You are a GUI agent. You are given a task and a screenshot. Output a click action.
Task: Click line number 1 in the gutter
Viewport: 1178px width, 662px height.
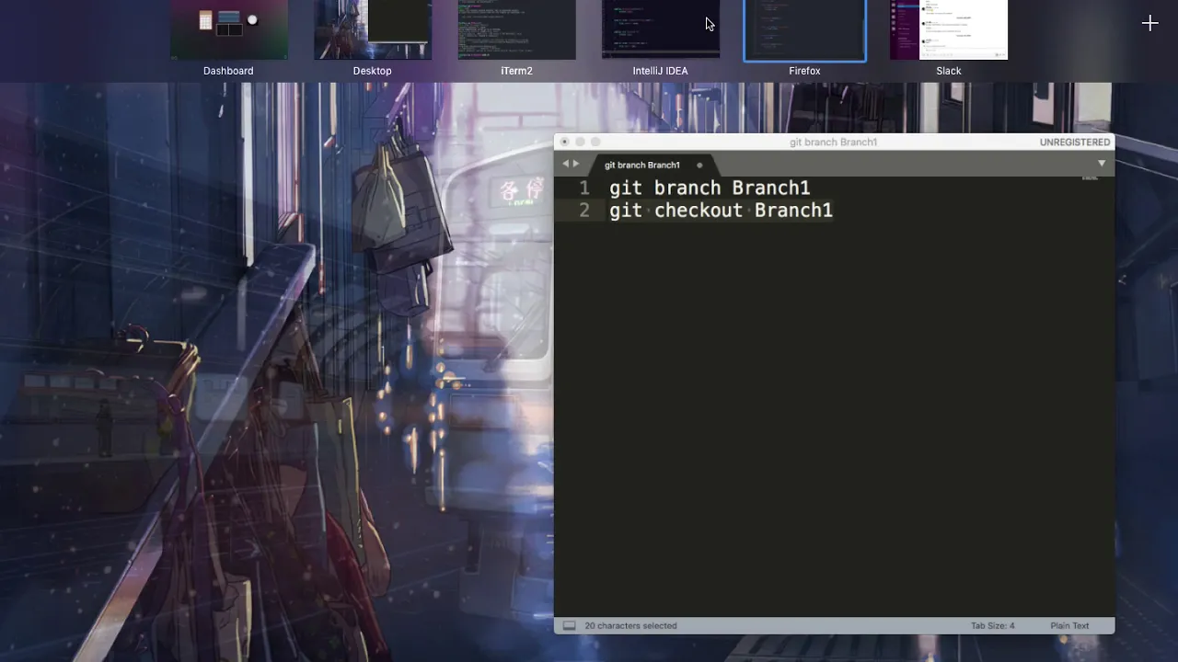point(583,188)
